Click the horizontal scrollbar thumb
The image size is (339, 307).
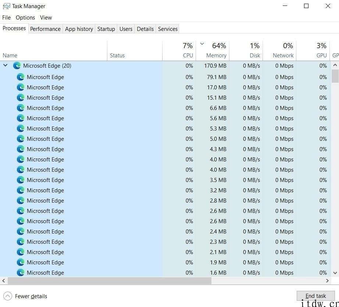110,281
